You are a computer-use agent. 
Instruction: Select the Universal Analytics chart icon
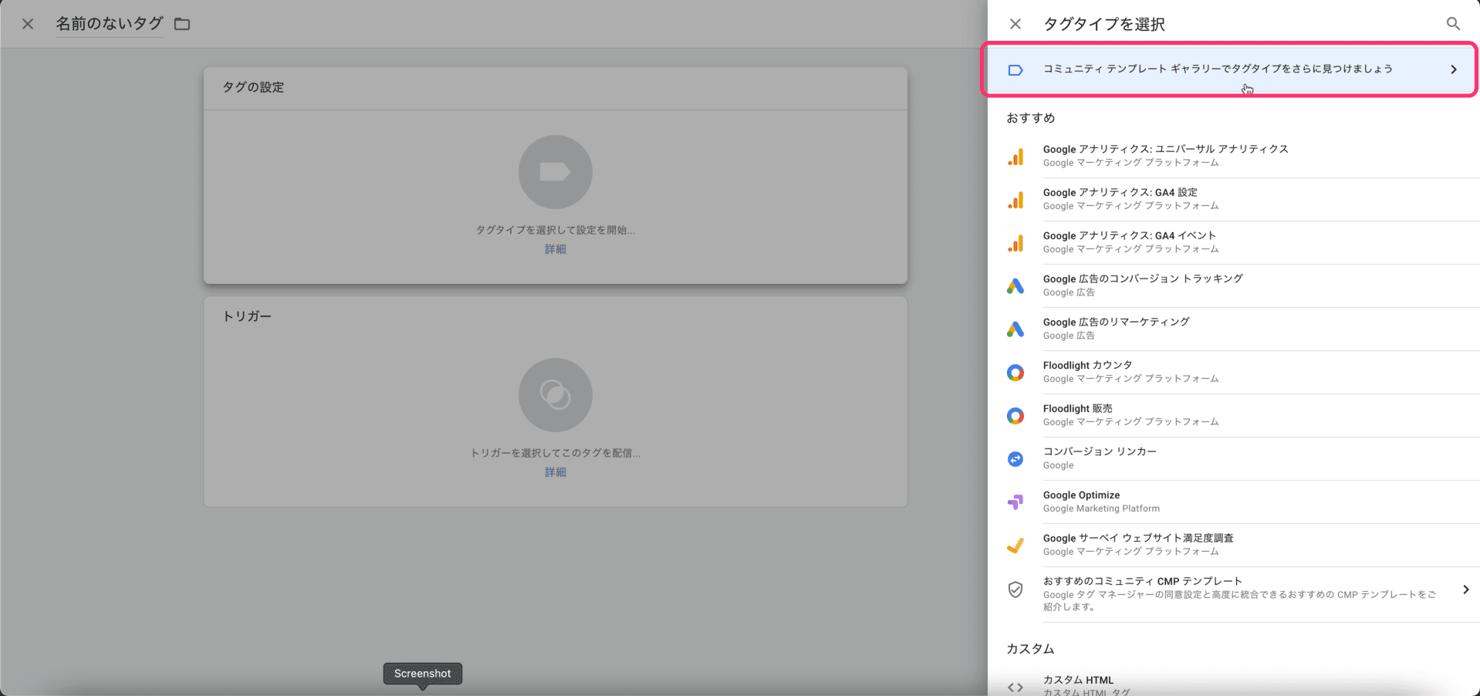(1015, 157)
